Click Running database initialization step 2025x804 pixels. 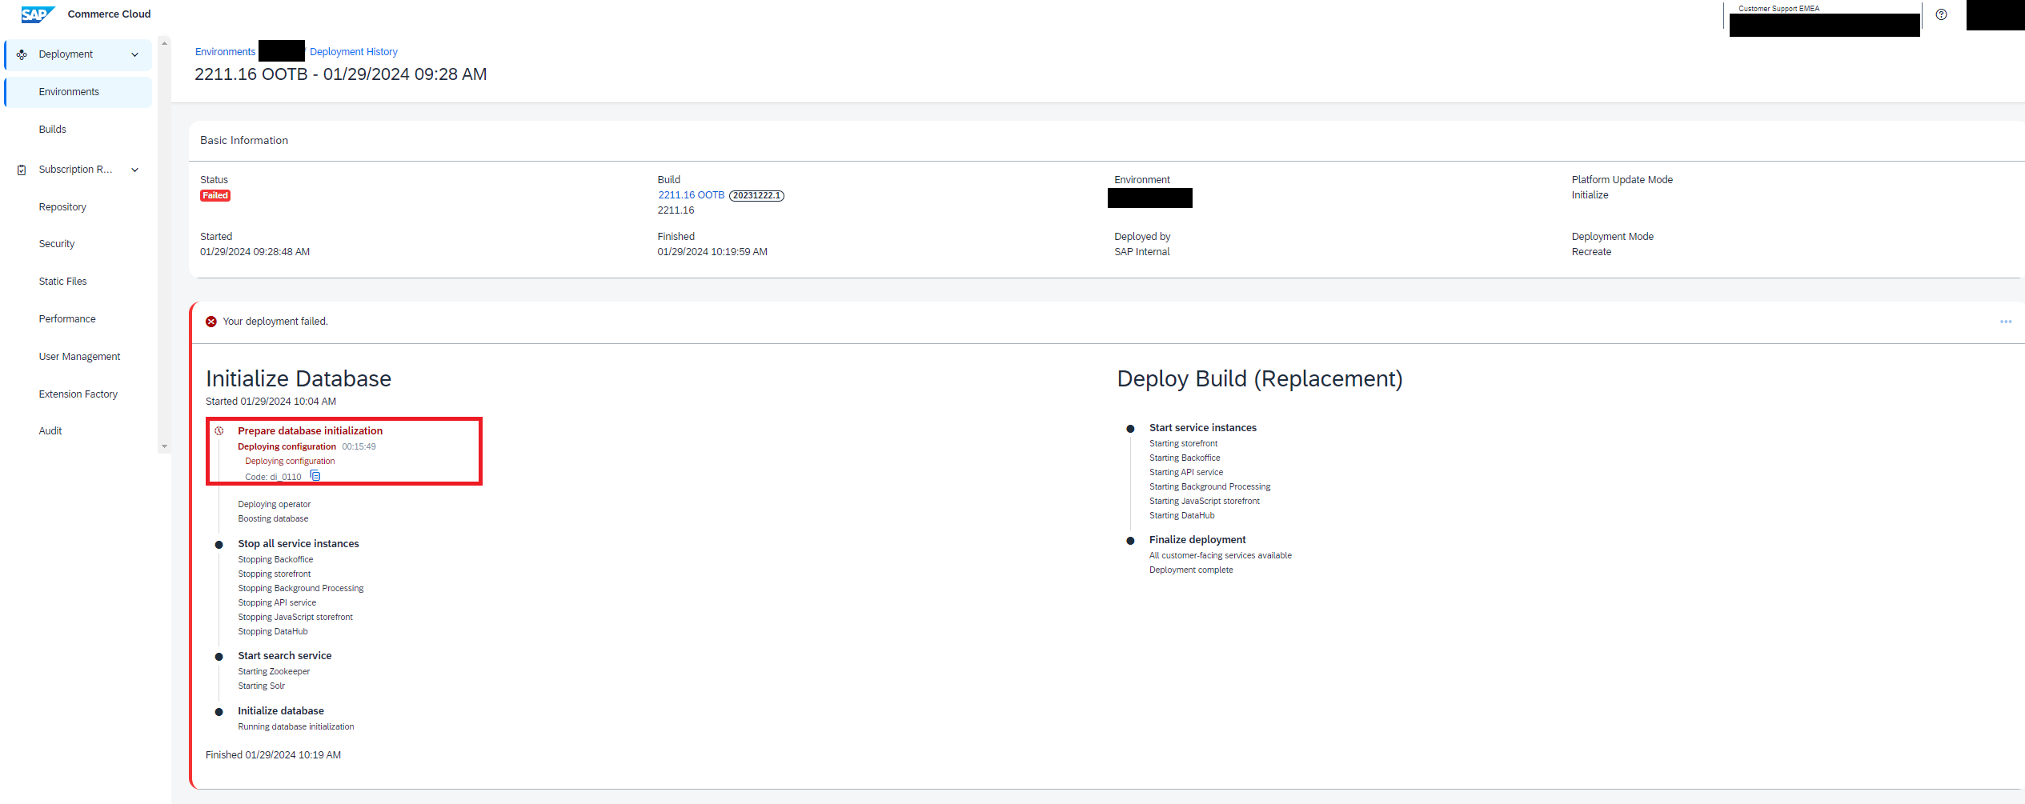pos(295,727)
